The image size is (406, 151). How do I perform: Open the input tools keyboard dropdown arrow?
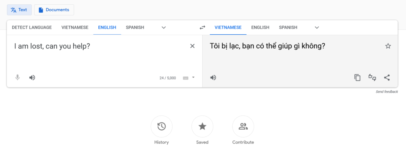(193, 77)
